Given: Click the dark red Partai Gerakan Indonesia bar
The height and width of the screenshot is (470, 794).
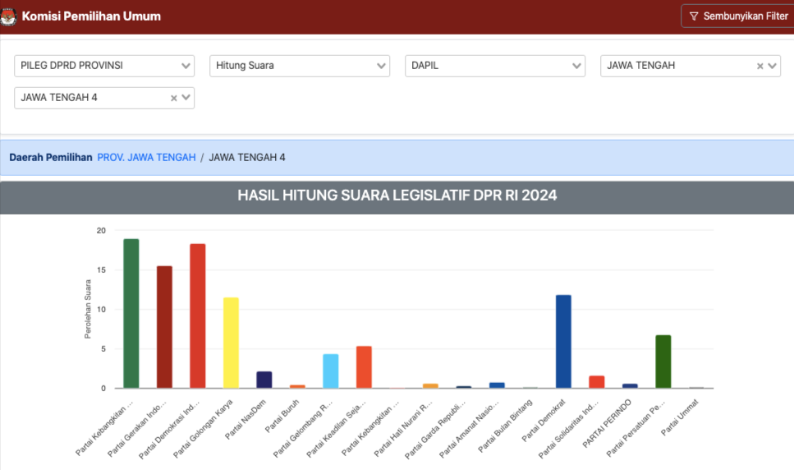Looking at the screenshot, I should pyautogui.click(x=164, y=327).
